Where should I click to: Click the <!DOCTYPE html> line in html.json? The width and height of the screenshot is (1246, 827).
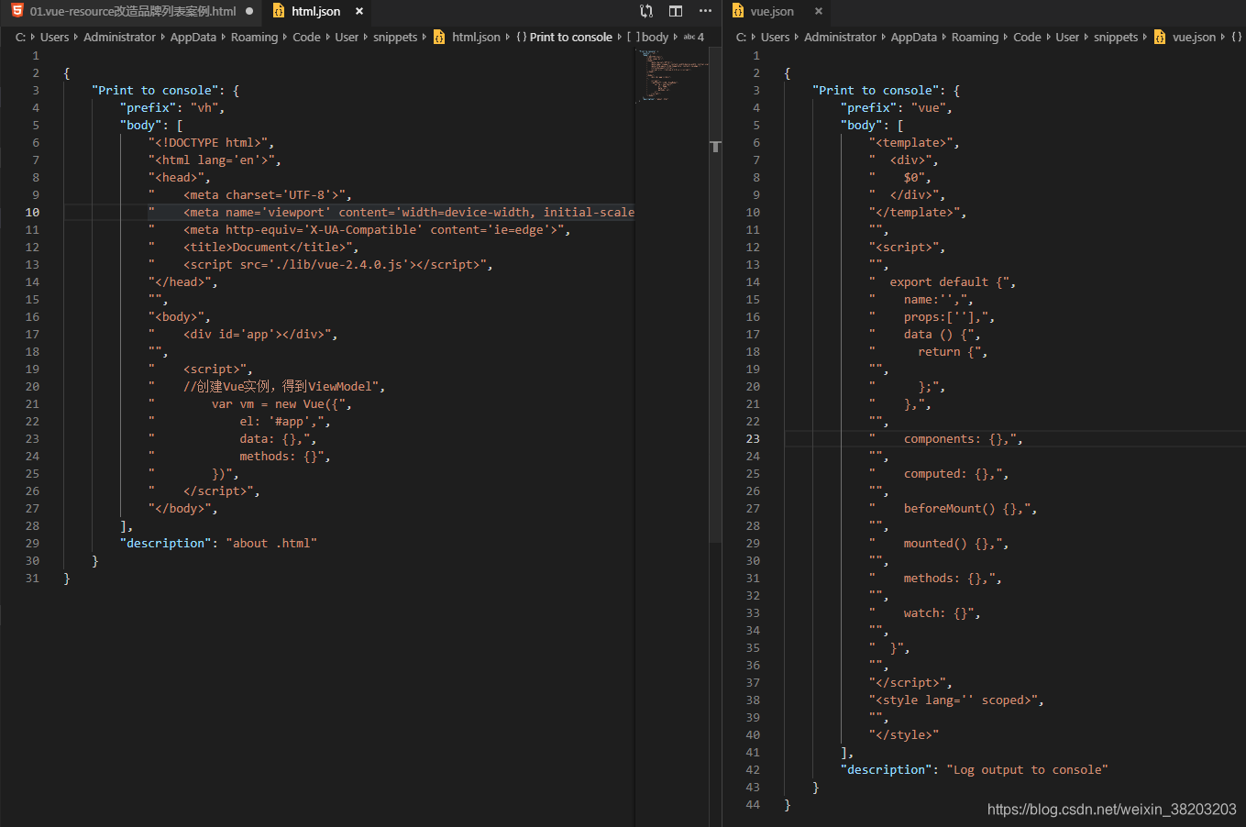coord(211,142)
